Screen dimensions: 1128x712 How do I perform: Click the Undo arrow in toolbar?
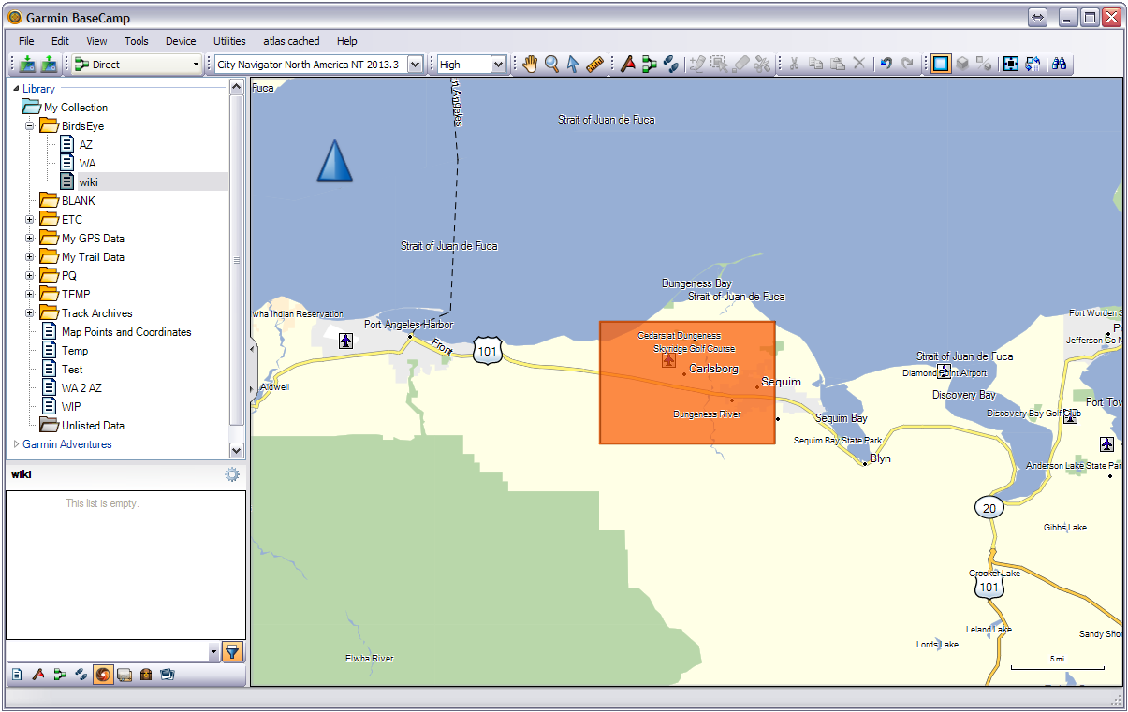(886, 64)
